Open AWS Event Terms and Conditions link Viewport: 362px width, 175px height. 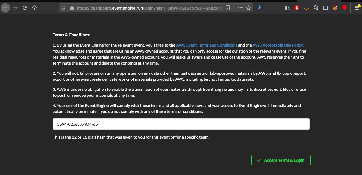207,45
